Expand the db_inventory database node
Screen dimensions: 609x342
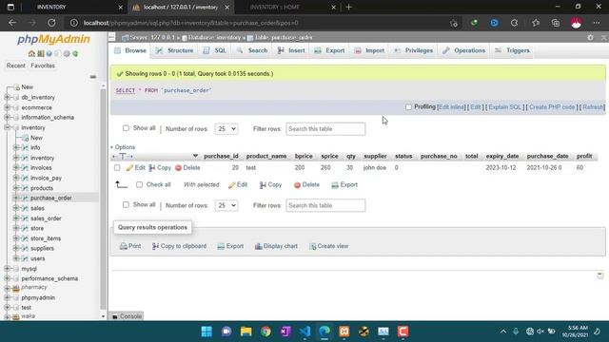point(7,97)
